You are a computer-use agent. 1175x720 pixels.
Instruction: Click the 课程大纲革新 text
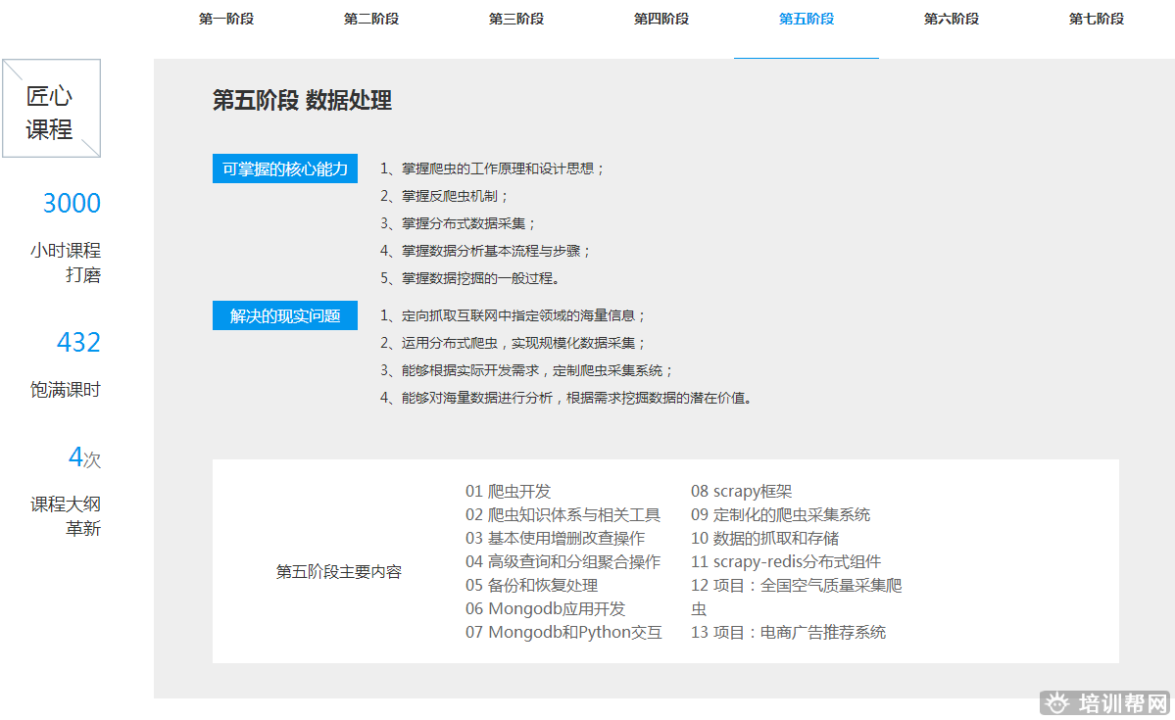[x=66, y=516]
